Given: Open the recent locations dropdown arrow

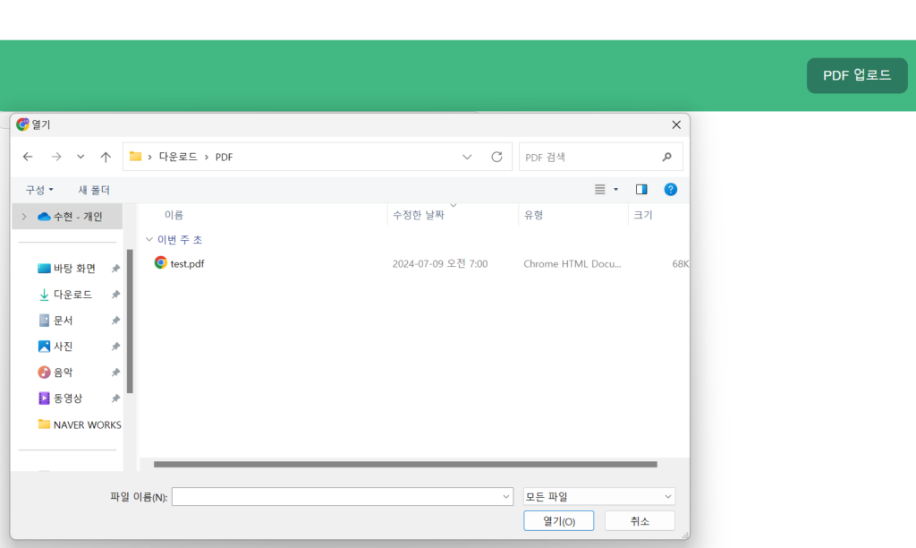Looking at the screenshot, I should point(81,157).
